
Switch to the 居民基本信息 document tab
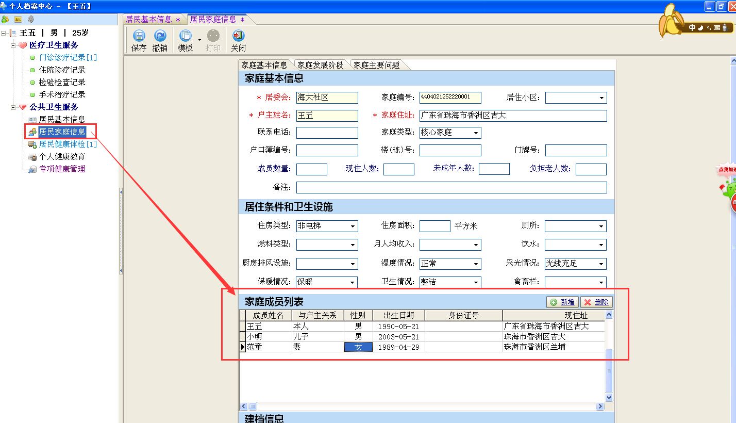pos(154,19)
